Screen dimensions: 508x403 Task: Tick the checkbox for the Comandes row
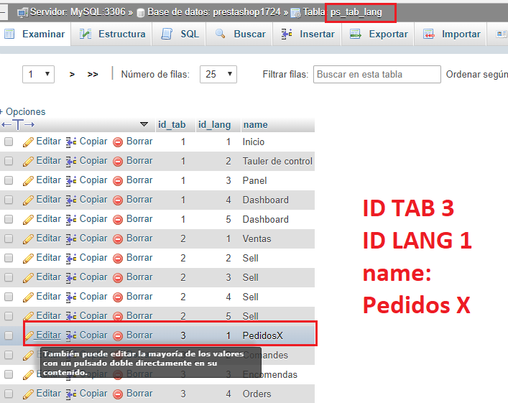click(x=9, y=355)
